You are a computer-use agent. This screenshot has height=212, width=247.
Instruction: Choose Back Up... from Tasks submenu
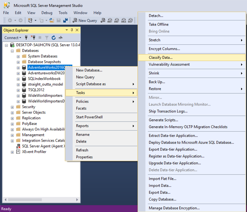pyautogui.click(x=192, y=82)
